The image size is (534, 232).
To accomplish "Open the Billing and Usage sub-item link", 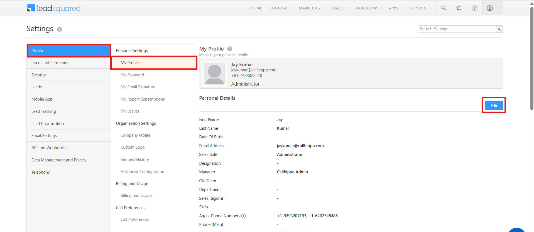I will [x=136, y=196].
